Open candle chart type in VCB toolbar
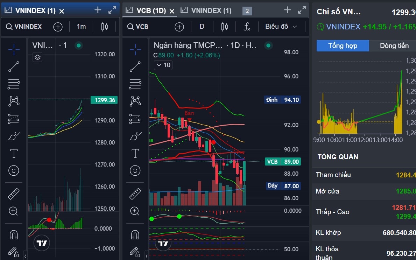416x260 pixels. coord(225,27)
